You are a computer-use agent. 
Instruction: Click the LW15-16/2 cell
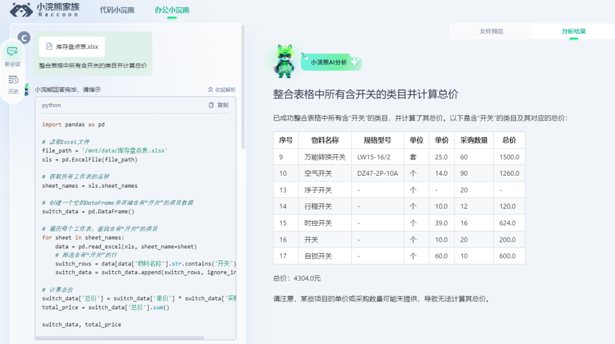click(x=378, y=157)
